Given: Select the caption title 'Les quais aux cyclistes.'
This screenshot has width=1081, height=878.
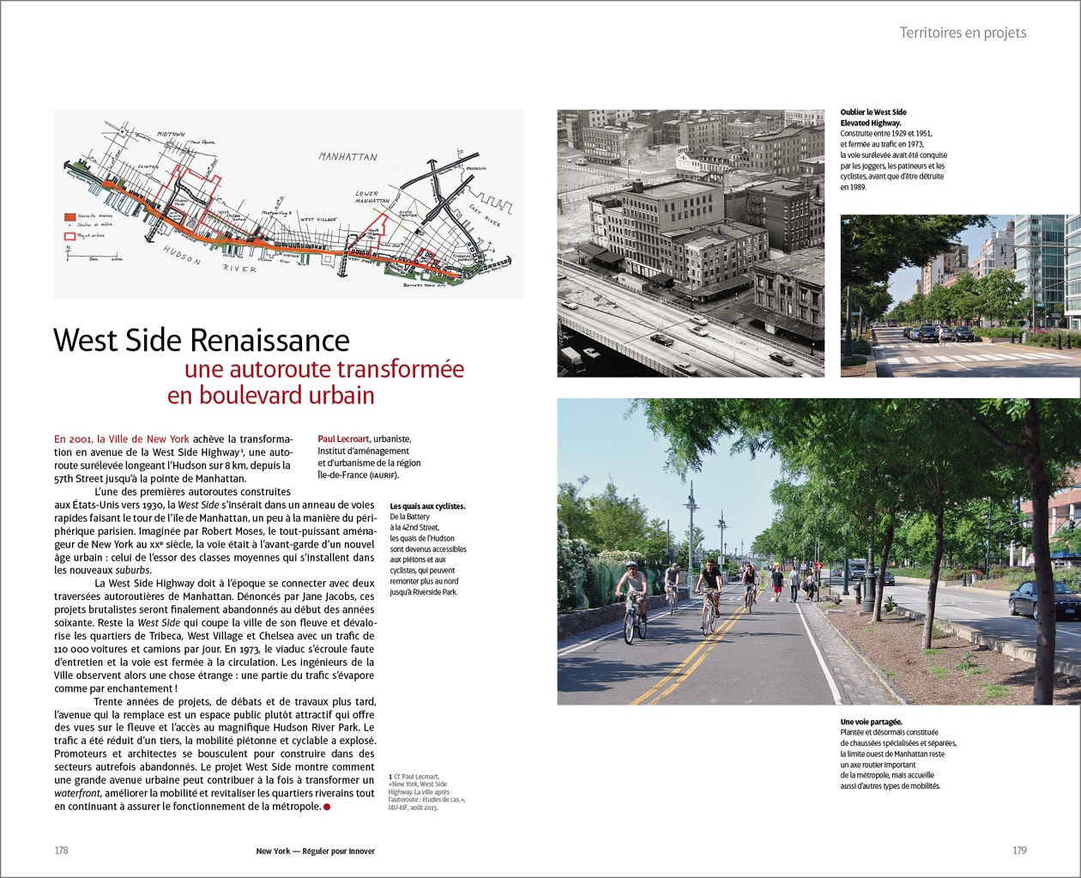Looking at the screenshot, I should point(427,506).
